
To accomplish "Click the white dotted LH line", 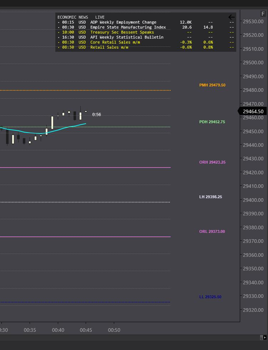I will (x=85, y=202).
